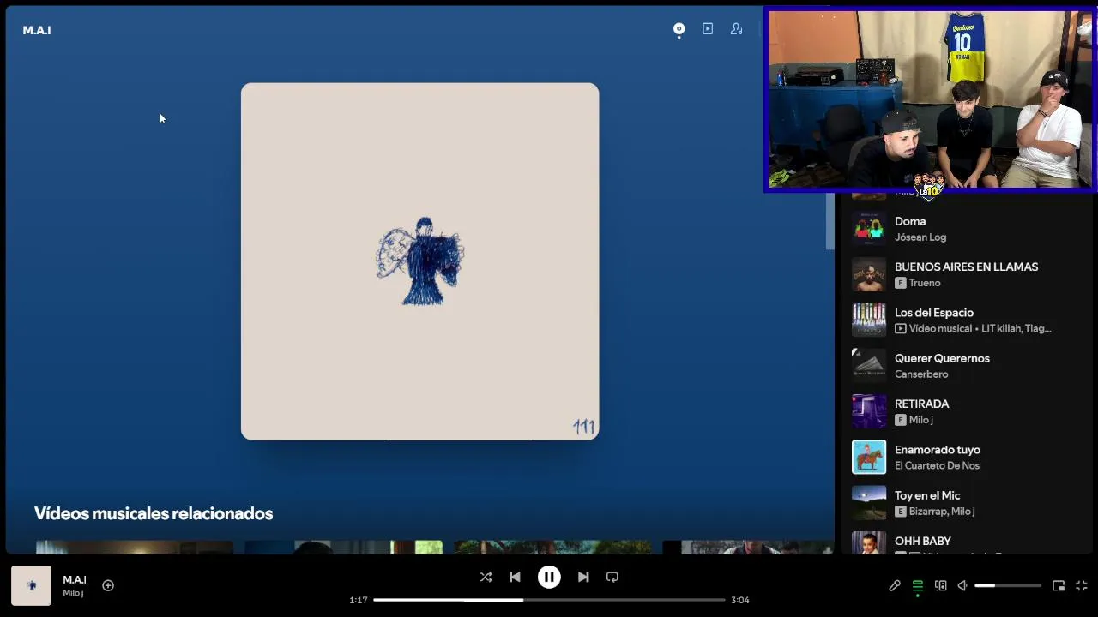Toggle the play queue panel
This screenshot has height=617, width=1098.
pos(918,586)
